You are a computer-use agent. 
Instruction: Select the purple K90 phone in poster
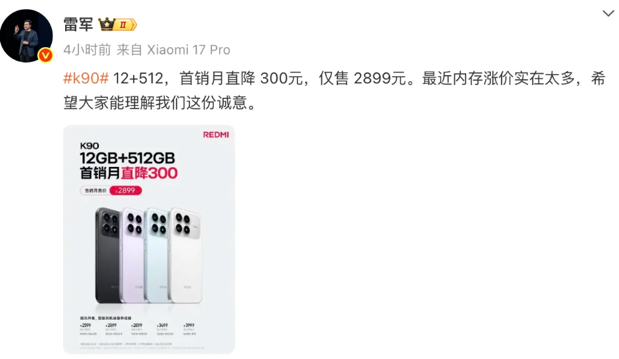[133, 255]
